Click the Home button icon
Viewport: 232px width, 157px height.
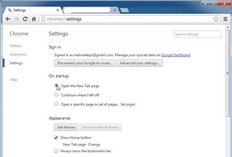(x=34, y=19)
